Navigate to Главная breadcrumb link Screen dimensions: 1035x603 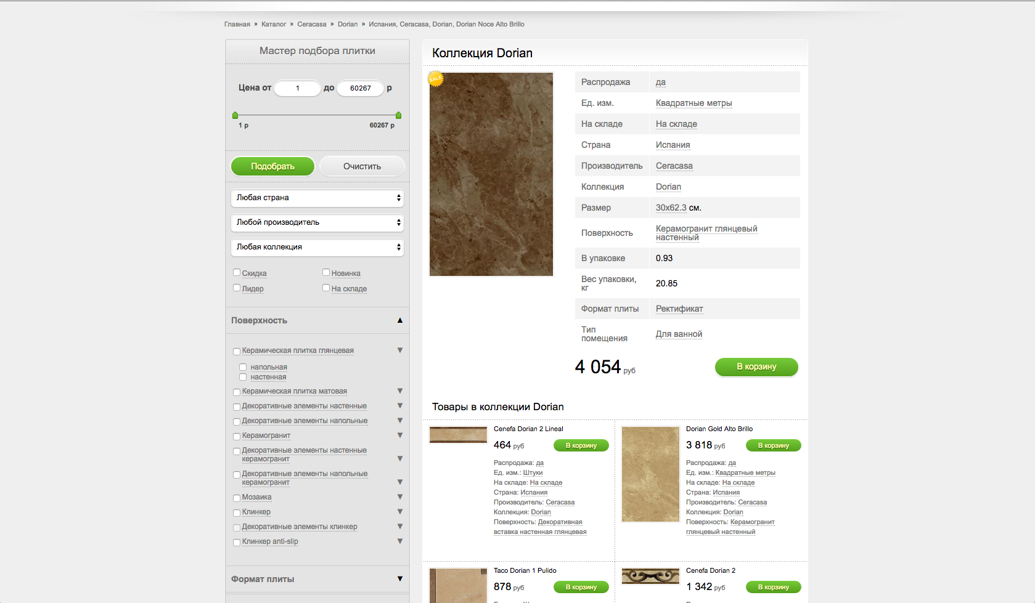click(x=237, y=25)
